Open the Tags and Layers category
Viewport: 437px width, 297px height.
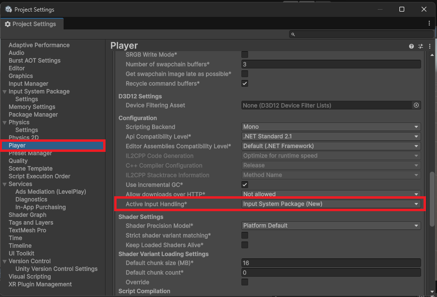point(31,223)
